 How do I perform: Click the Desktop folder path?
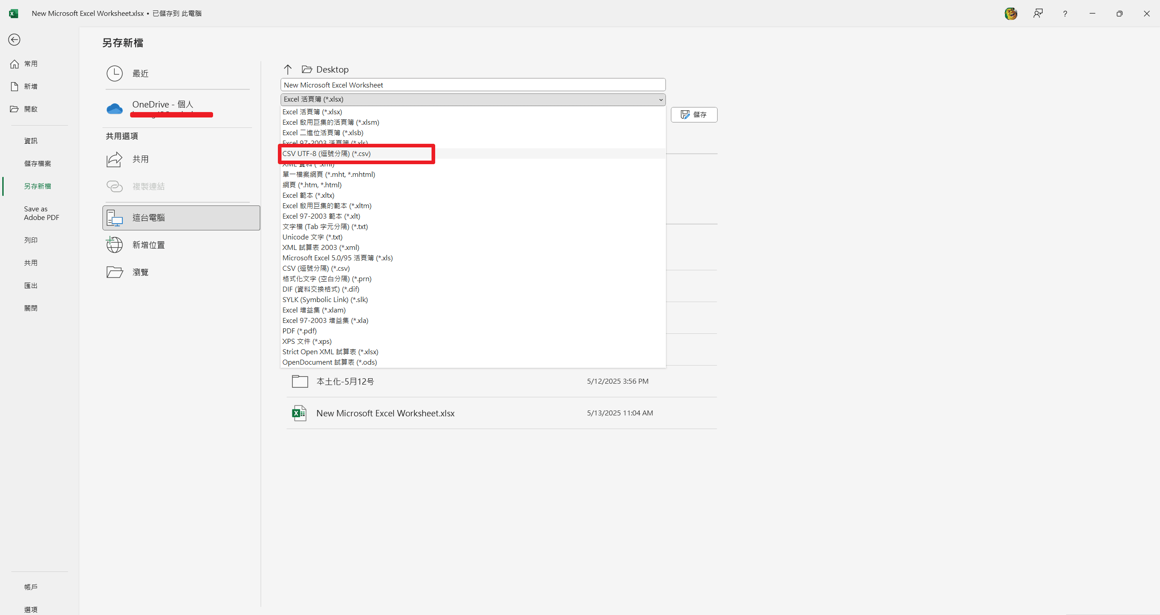(x=325, y=69)
